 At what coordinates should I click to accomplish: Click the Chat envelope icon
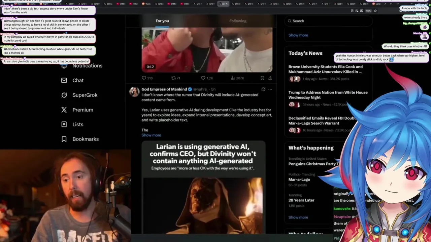(x=64, y=80)
